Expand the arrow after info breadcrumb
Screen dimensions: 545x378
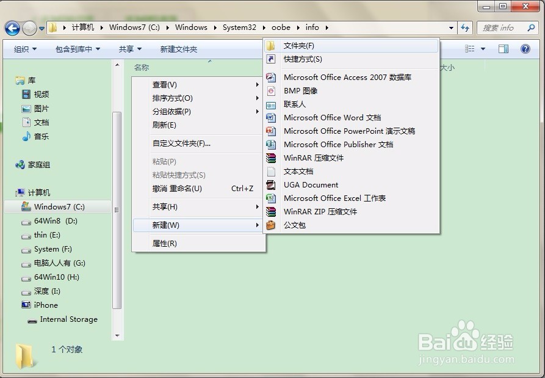(x=327, y=27)
